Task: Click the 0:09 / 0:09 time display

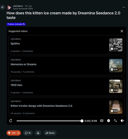Action: [91, 121]
